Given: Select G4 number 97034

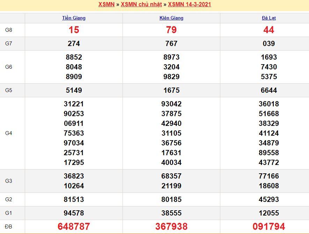Looking at the screenshot, I should tap(74, 143).
